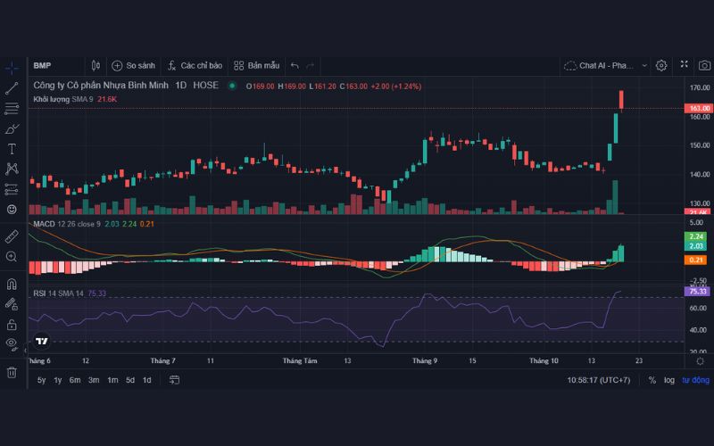Delete drawings with the trash icon
This screenshot has width=714, height=446.
pos(12,372)
